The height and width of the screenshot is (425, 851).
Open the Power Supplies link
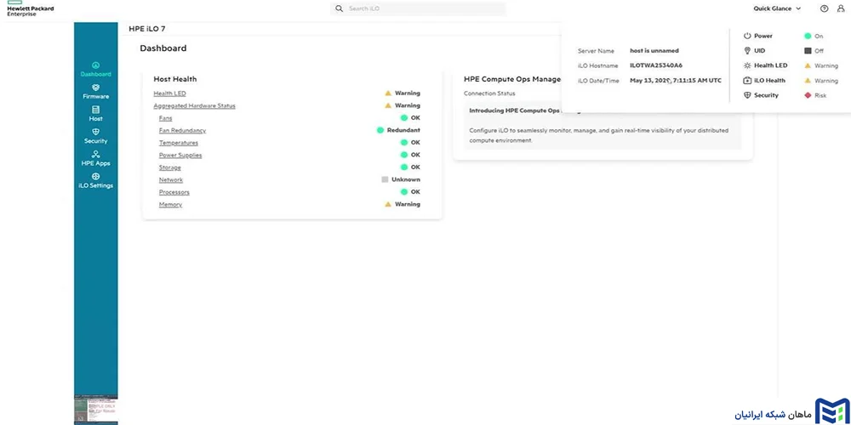pyautogui.click(x=180, y=155)
